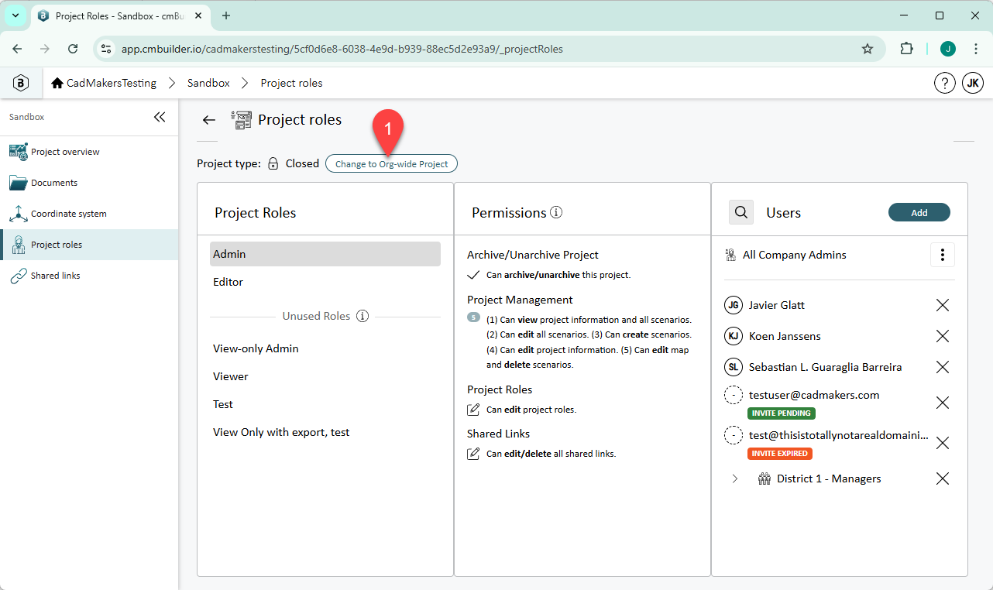Click the Permissions info icon
Viewport: 993px width, 590px height.
tap(556, 212)
